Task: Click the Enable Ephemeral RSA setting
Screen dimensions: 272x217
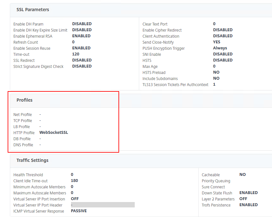Action: 33,36
